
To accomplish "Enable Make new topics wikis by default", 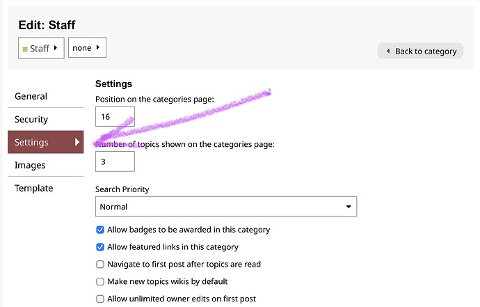I will pyautogui.click(x=100, y=281).
